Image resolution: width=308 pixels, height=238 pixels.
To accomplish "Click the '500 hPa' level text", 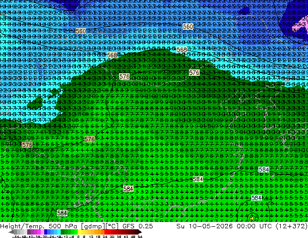I will point(63,226).
